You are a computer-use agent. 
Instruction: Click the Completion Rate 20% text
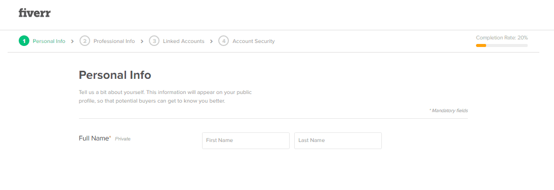(502, 38)
